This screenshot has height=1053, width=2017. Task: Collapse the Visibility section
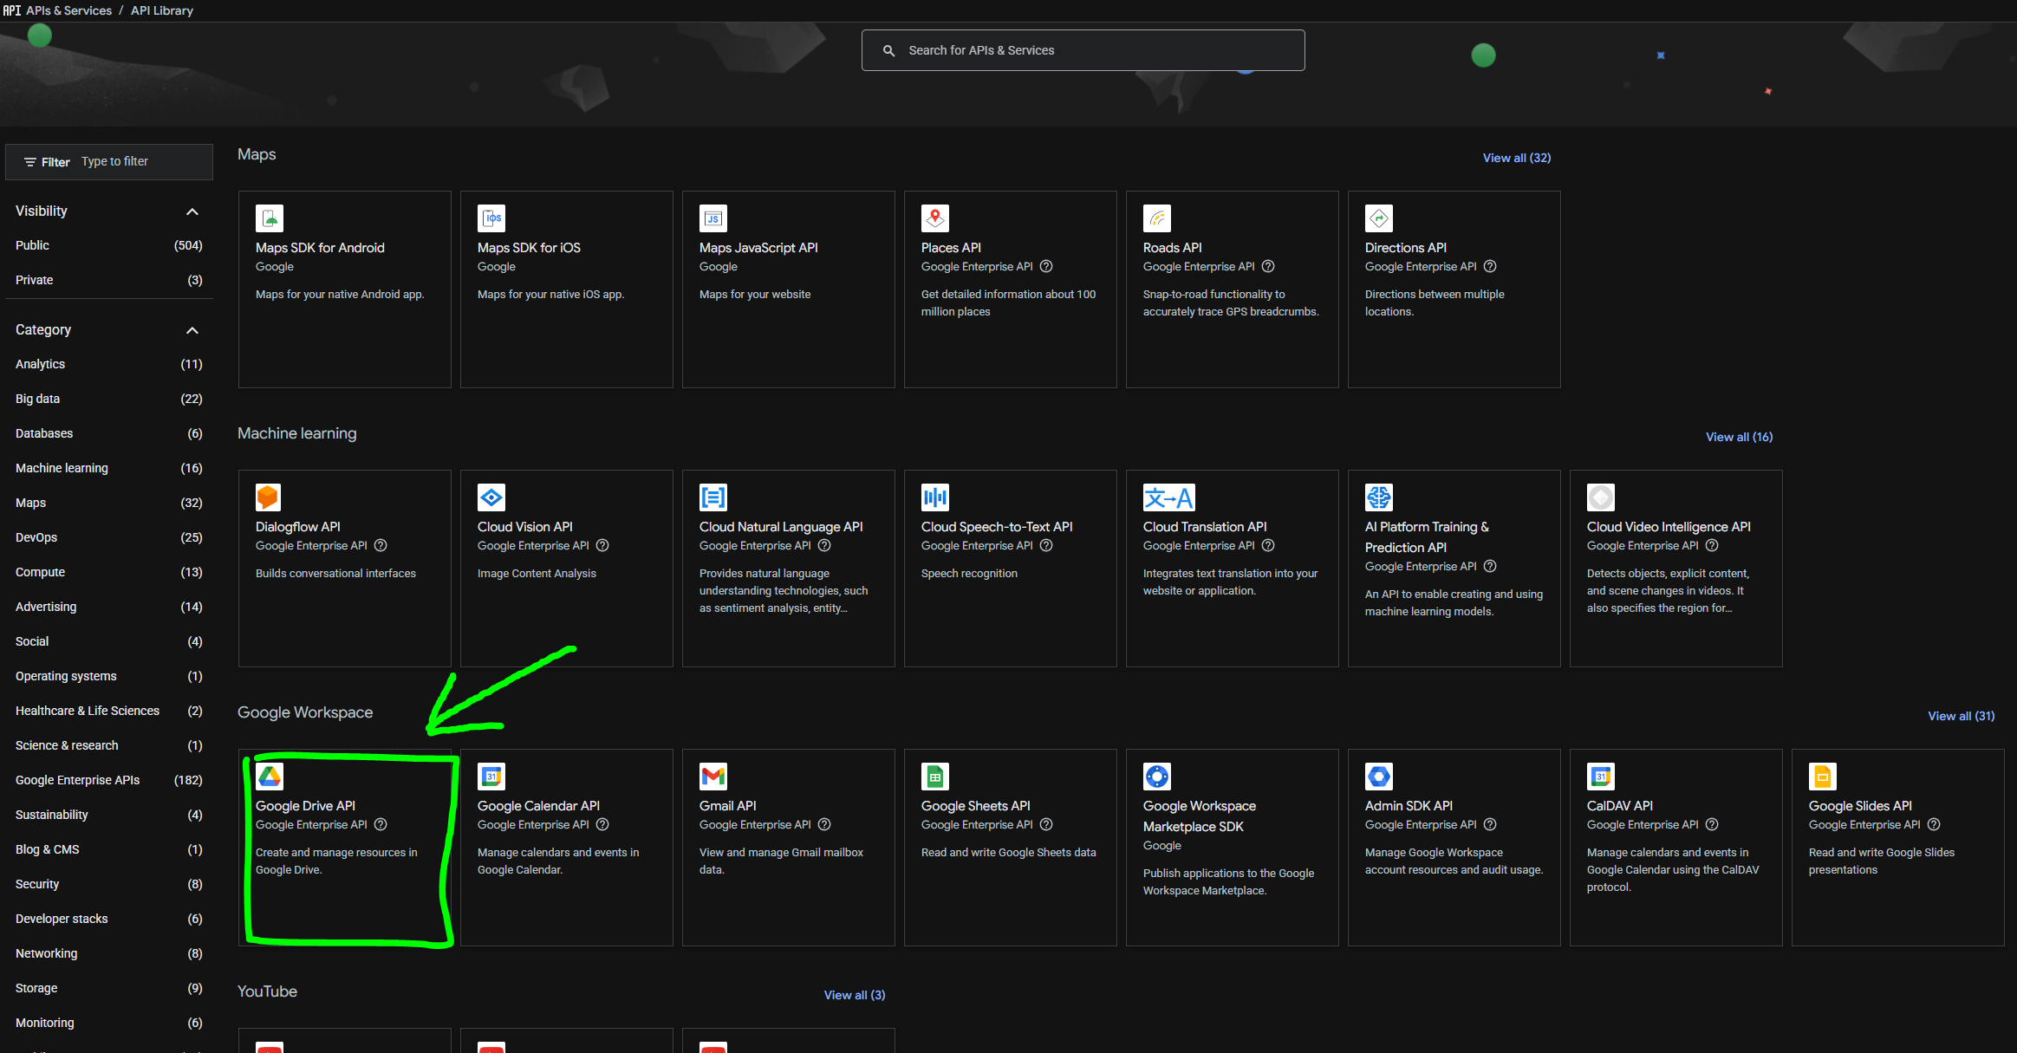[192, 211]
